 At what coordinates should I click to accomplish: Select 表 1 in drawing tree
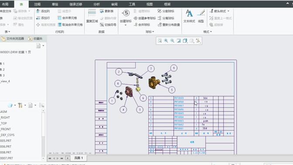[x=2, y=64]
